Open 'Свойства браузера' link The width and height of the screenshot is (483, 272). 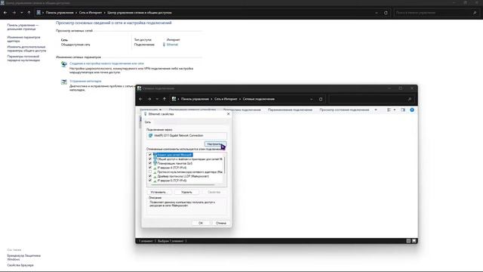point(20,265)
